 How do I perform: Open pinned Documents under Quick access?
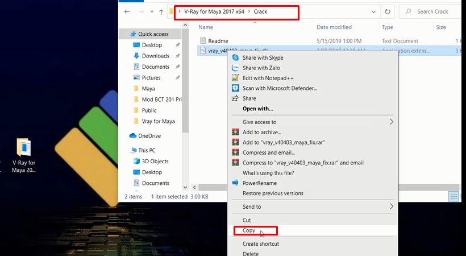point(156,67)
